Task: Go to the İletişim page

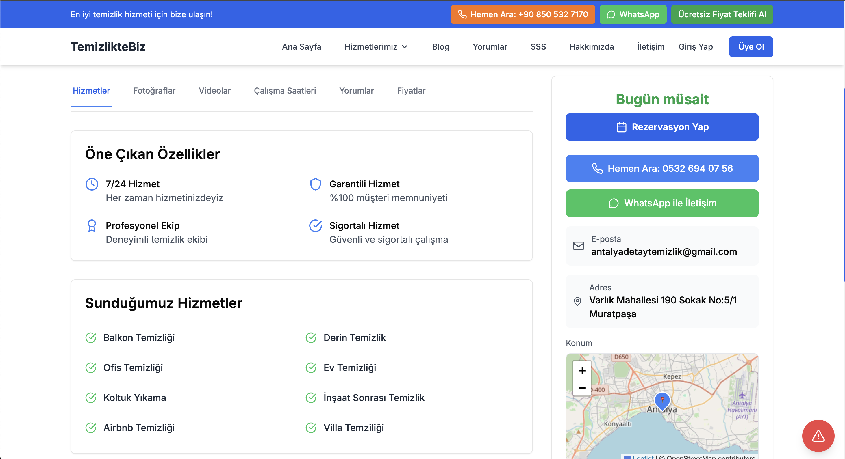Action: point(651,47)
